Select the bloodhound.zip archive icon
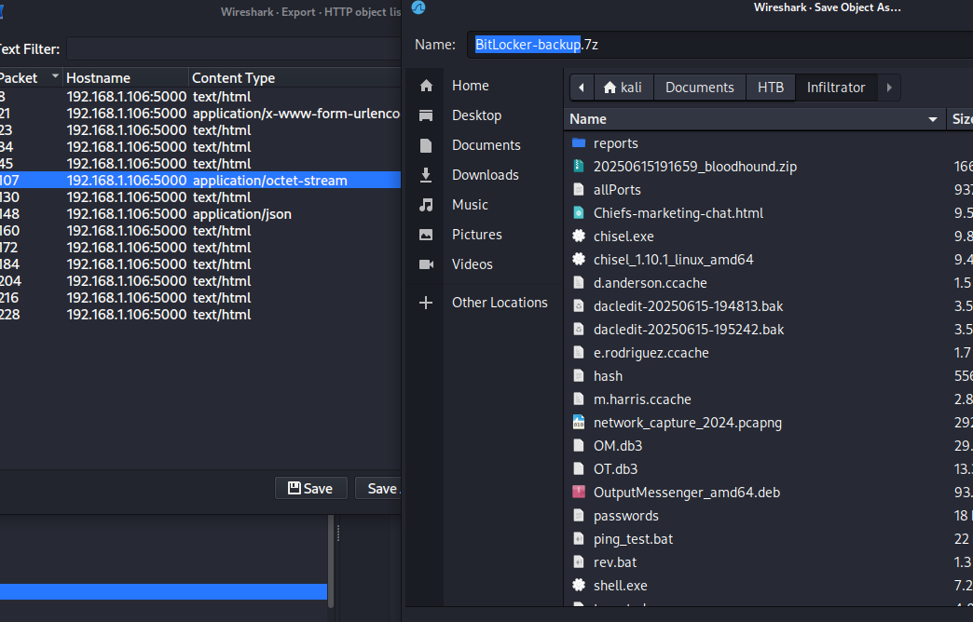973x622 pixels. click(x=579, y=166)
